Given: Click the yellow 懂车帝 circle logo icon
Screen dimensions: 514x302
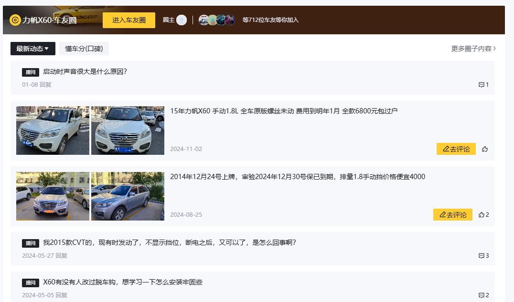Looking at the screenshot, I should click(15, 20).
